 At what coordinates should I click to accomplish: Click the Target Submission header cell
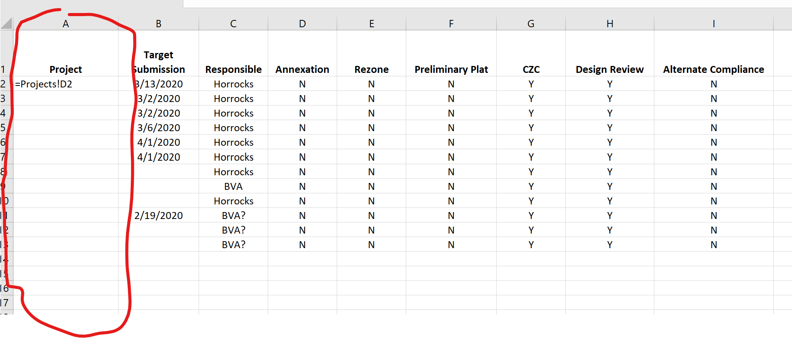pos(158,53)
